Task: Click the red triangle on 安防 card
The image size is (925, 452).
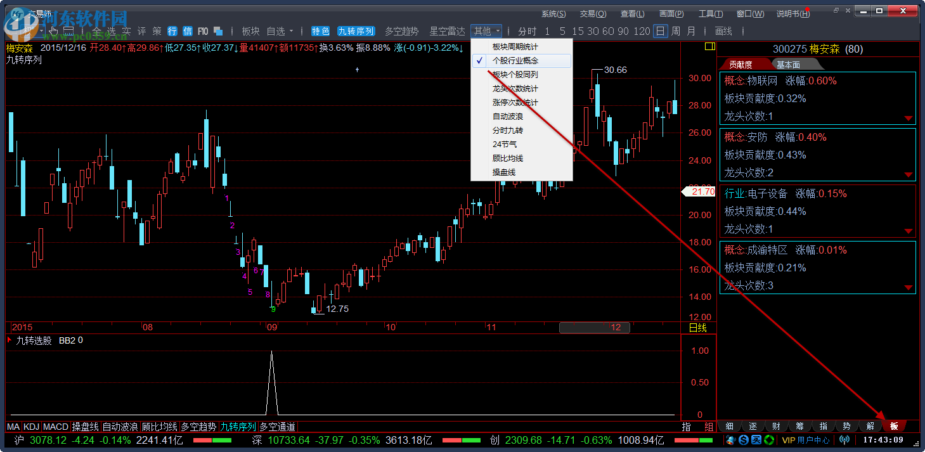Action: point(909,175)
